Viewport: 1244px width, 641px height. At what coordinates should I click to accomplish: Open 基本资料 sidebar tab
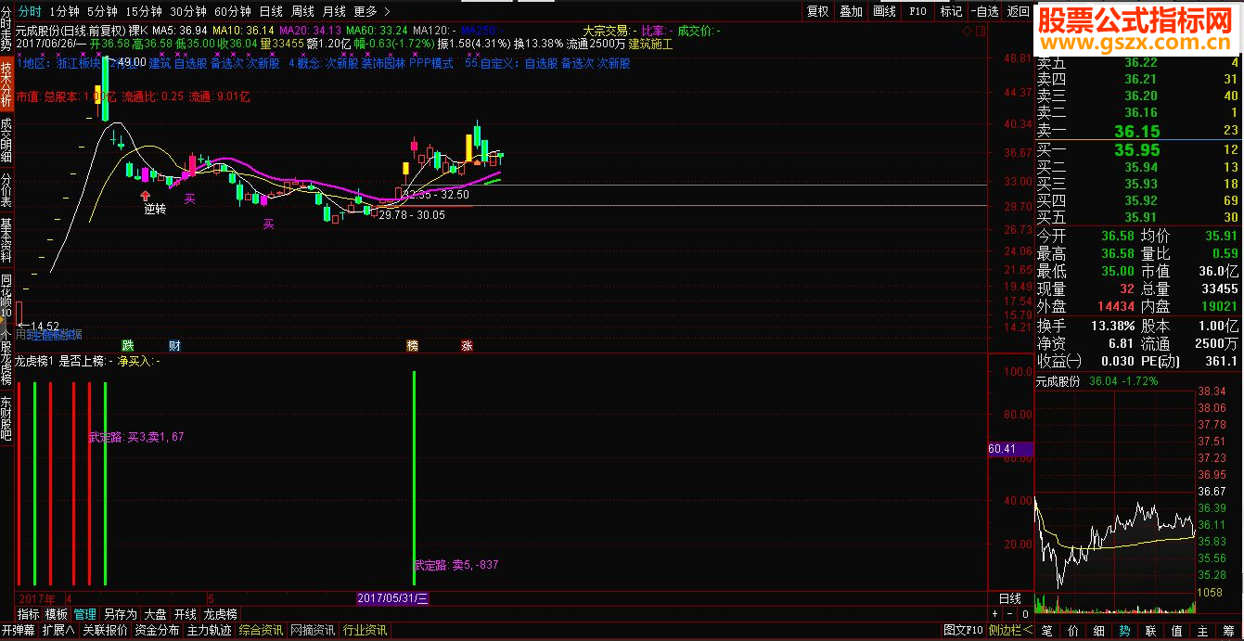[6, 239]
